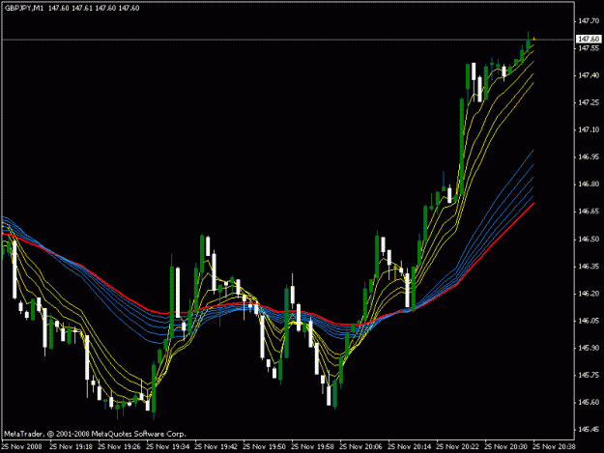This screenshot has height=453, width=604.
Task: Click the 25 Nov 19:18 time label
Action: [x=71, y=447]
